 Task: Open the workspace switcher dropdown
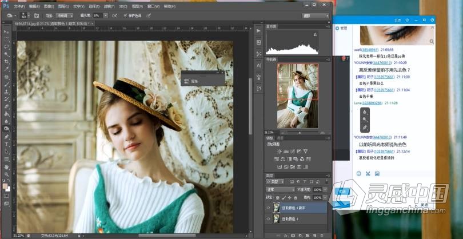(315, 15)
